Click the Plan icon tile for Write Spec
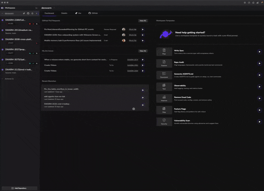The image size is (264, 191). [x=164, y=52]
